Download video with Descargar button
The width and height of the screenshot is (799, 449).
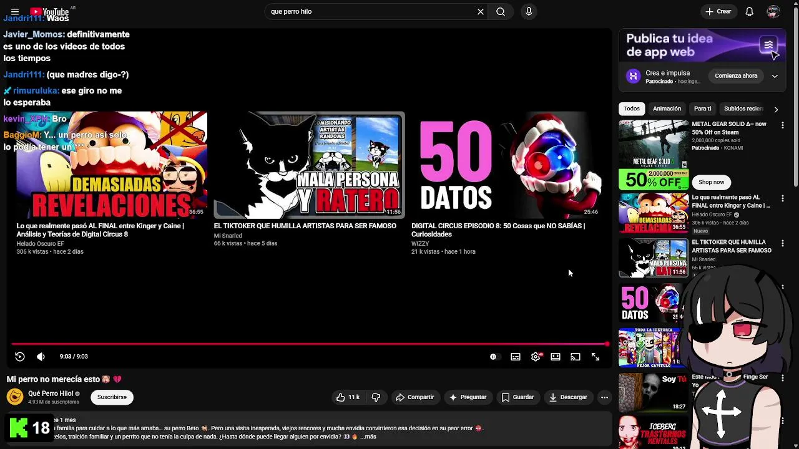[x=568, y=397]
